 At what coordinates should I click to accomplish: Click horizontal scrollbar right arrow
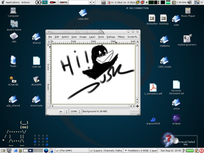(x=134, y=106)
